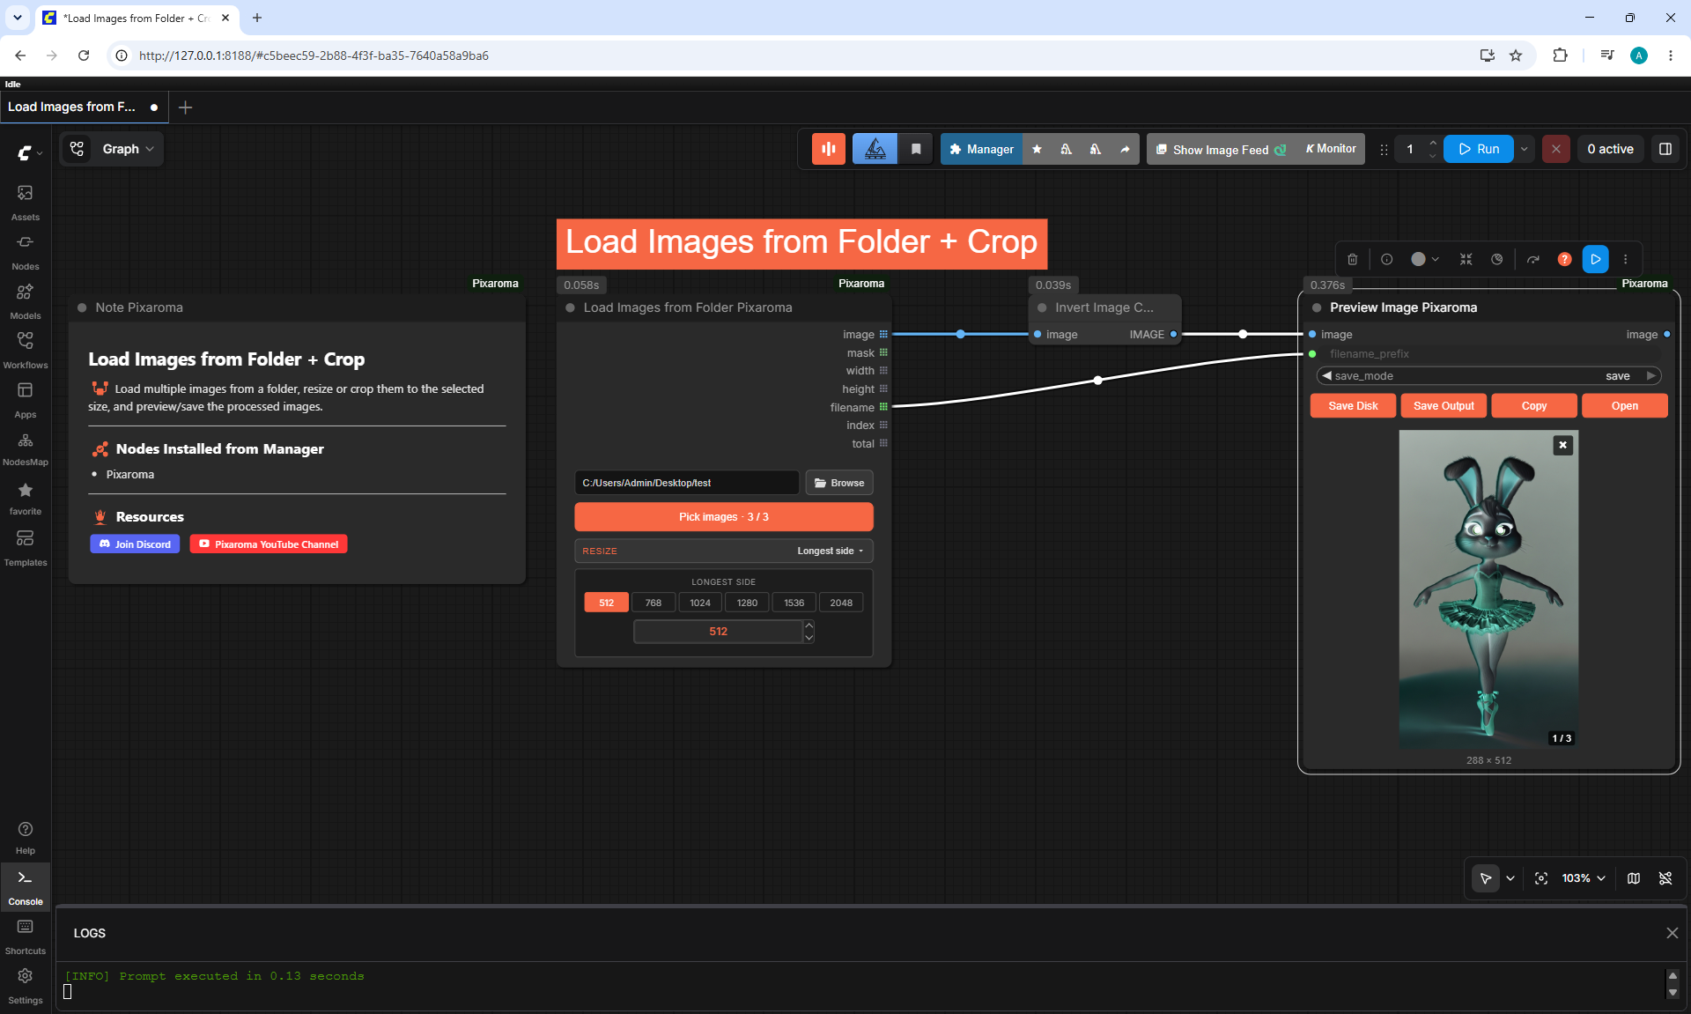The height and width of the screenshot is (1014, 1691).
Task: Select the 1536 longest side preset
Action: [794, 603]
